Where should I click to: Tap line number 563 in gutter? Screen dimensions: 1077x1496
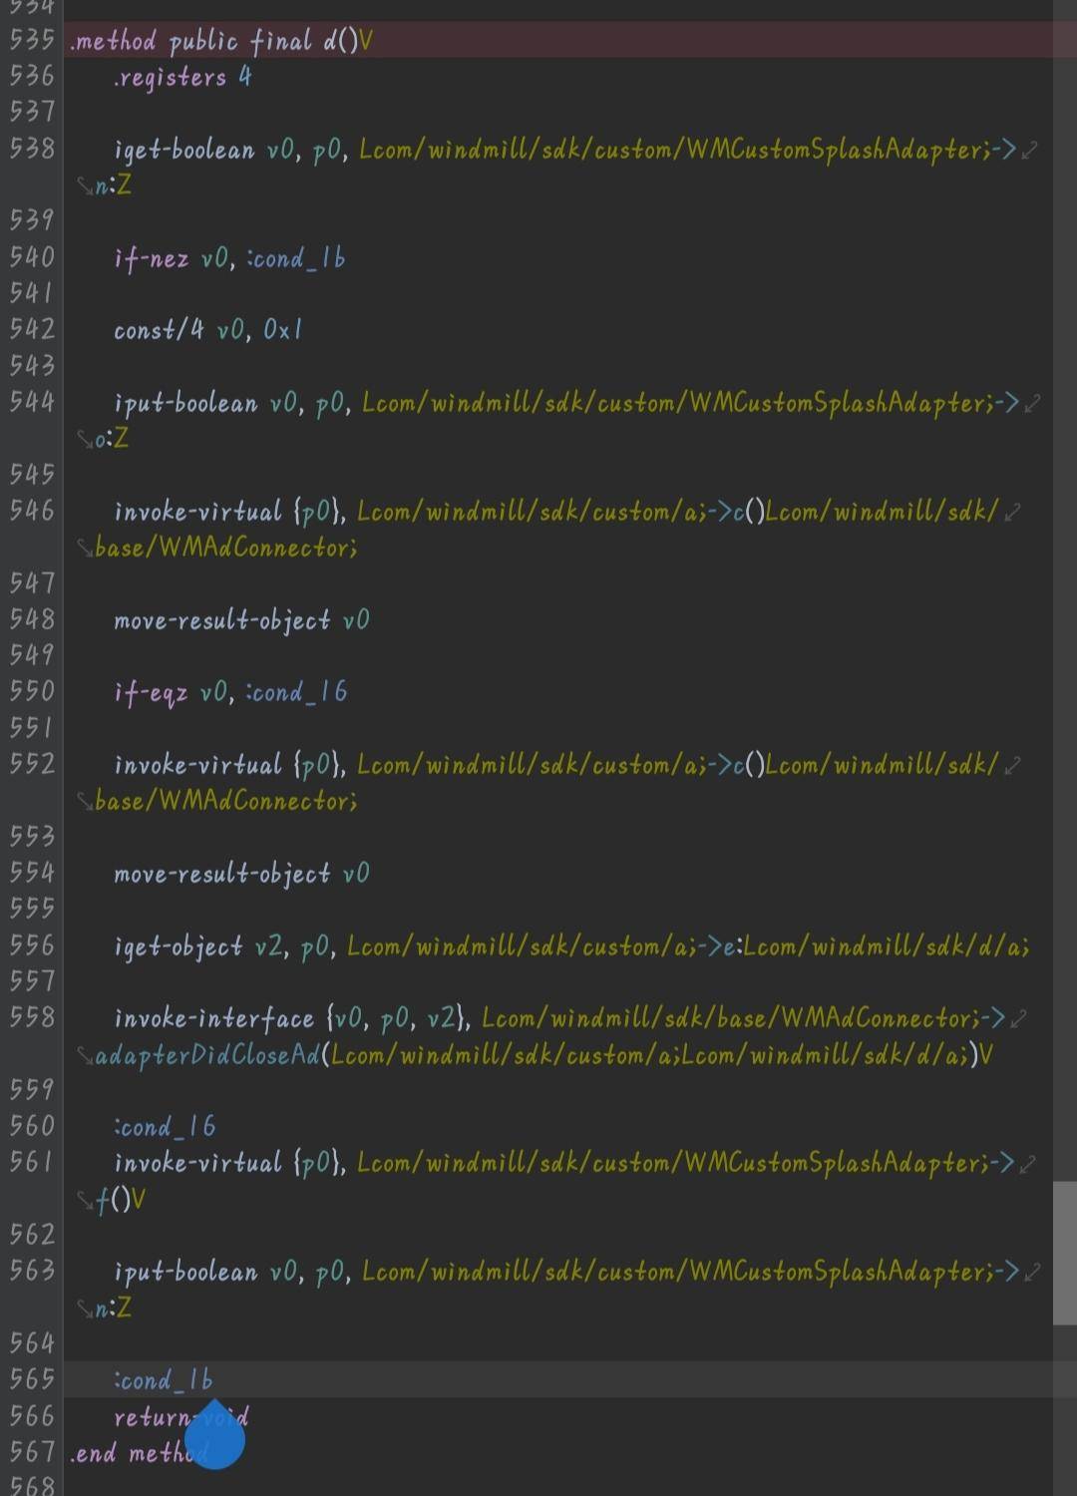click(x=32, y=1272)
